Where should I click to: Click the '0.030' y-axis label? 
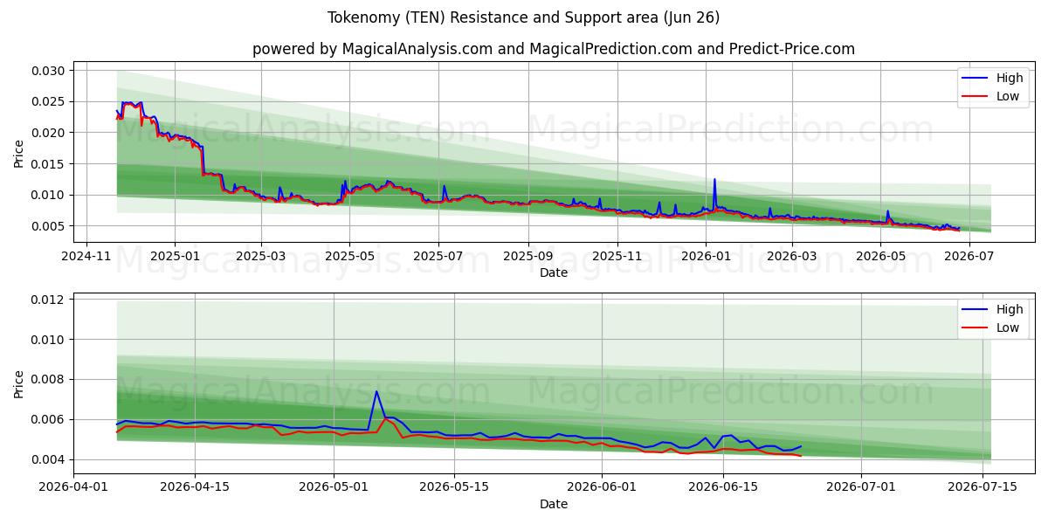coord(49,71)
